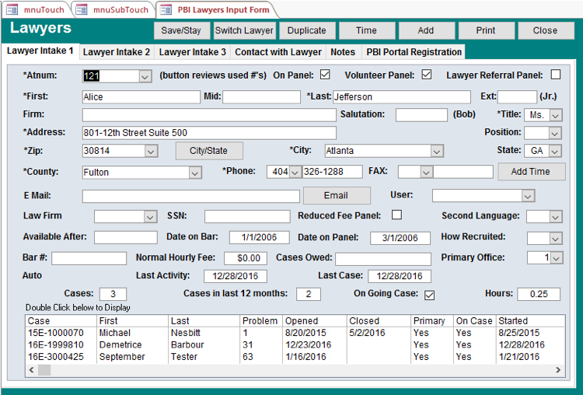The height and width of the screenshot is (395, 583).
Task: Expand the Title dropdown showing Ms.
Action: [x=556, y=114]
